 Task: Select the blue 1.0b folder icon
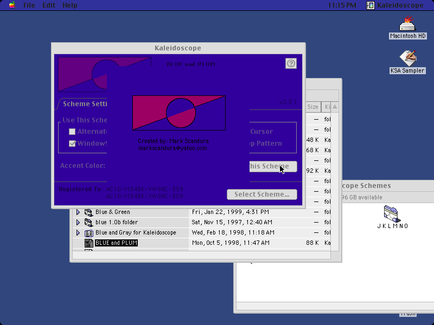point(88,223)
